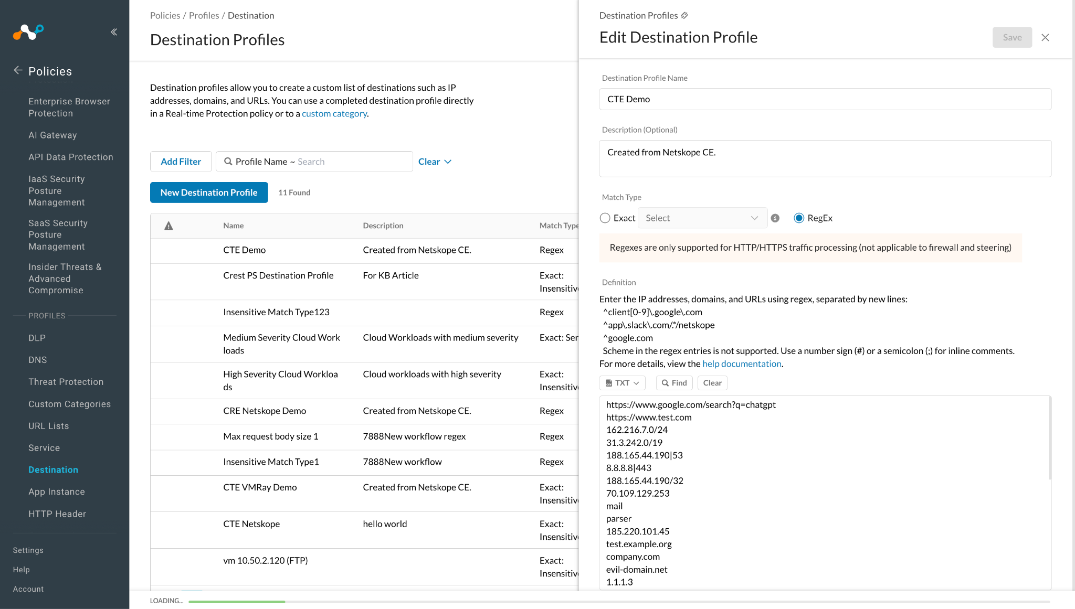Click the info icon beside Match Type select

tap(775, 218)
